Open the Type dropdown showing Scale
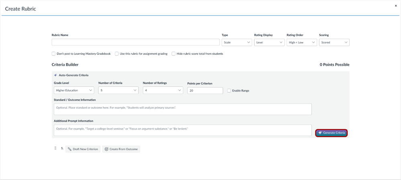Screen dimensions: 401x180 (x=236, y=42)
